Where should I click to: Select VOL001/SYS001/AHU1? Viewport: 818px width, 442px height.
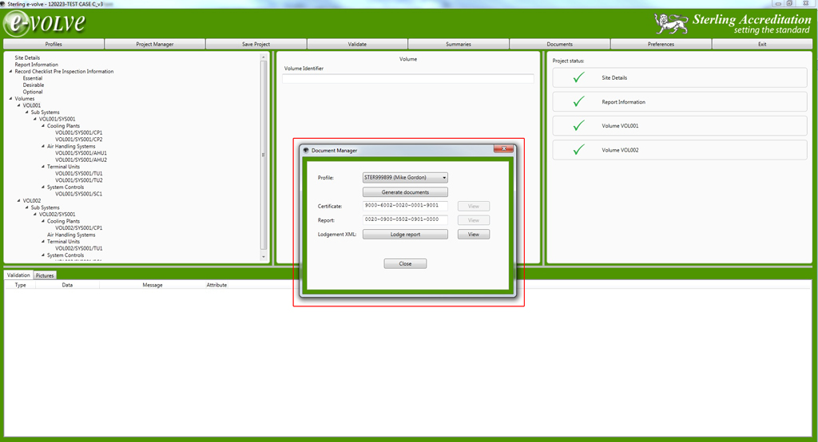pyautogui.click(x=81, y=153)
